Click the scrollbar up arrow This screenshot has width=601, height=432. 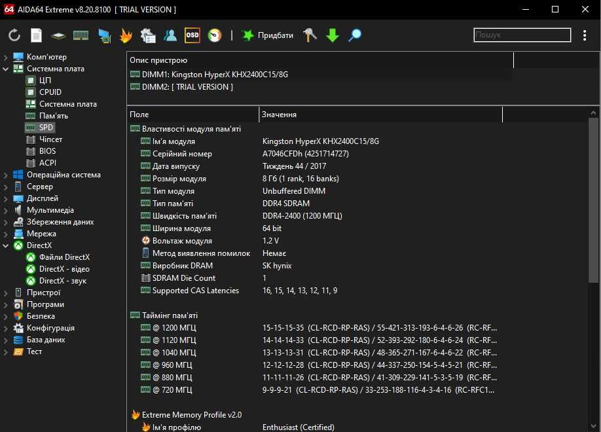pos(593,113)
